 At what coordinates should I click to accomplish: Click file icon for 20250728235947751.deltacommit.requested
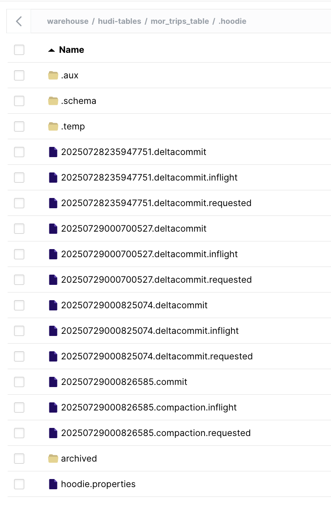tap(53, 203)
